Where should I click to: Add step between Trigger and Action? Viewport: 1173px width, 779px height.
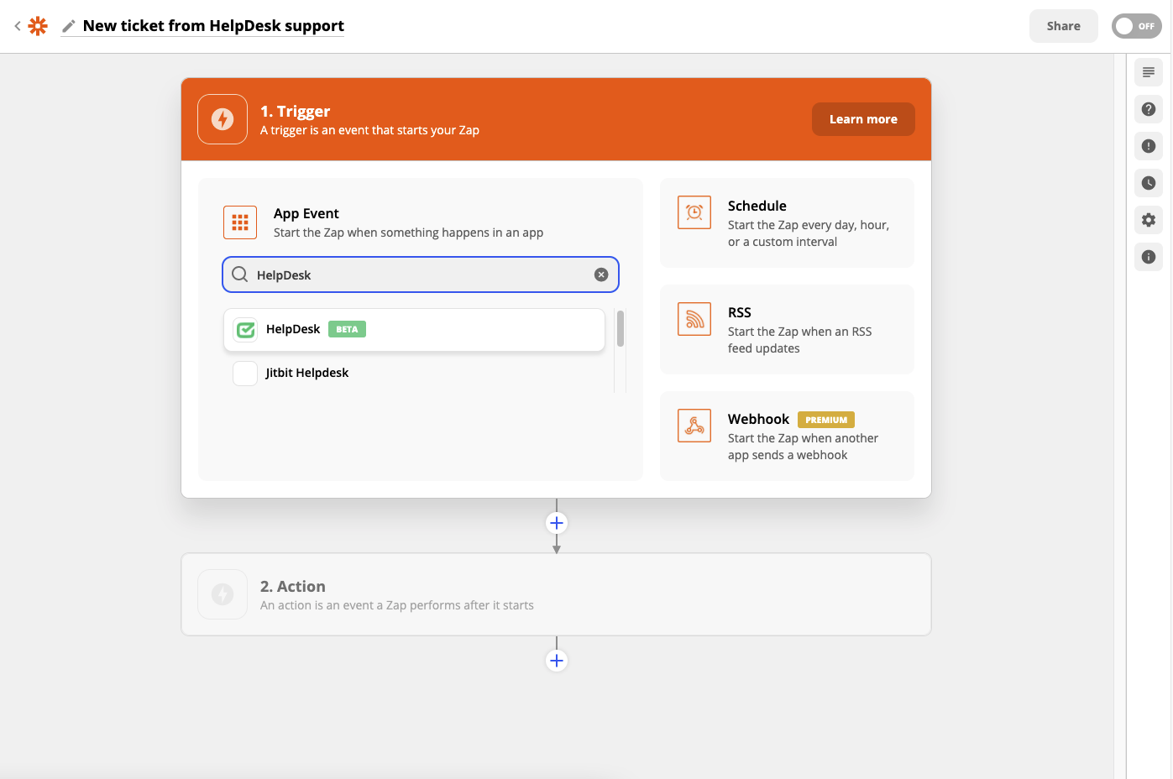(x=556, y=523)
